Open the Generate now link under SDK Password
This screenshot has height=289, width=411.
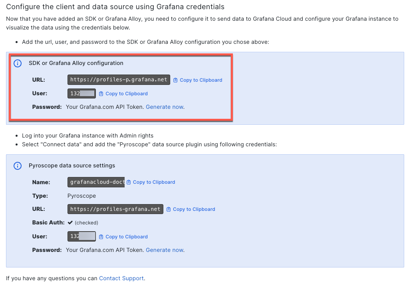point(164,106)
